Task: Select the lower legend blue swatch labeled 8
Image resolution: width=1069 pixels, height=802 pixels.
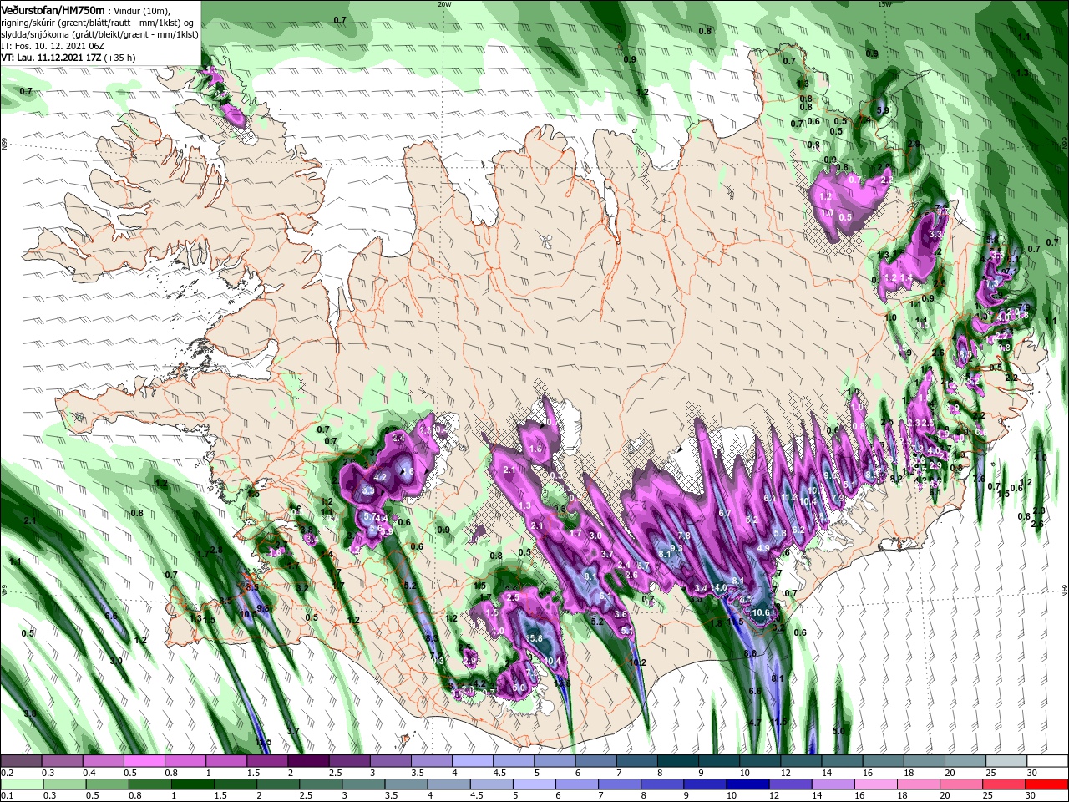Action: pyautogui.click(x=661, y=784)
